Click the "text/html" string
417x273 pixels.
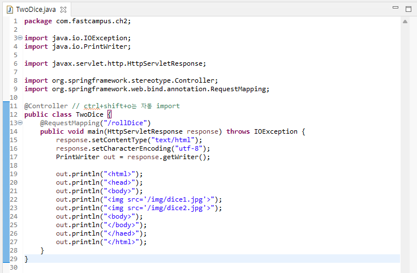pyautogui.click(x=173, y=140)
